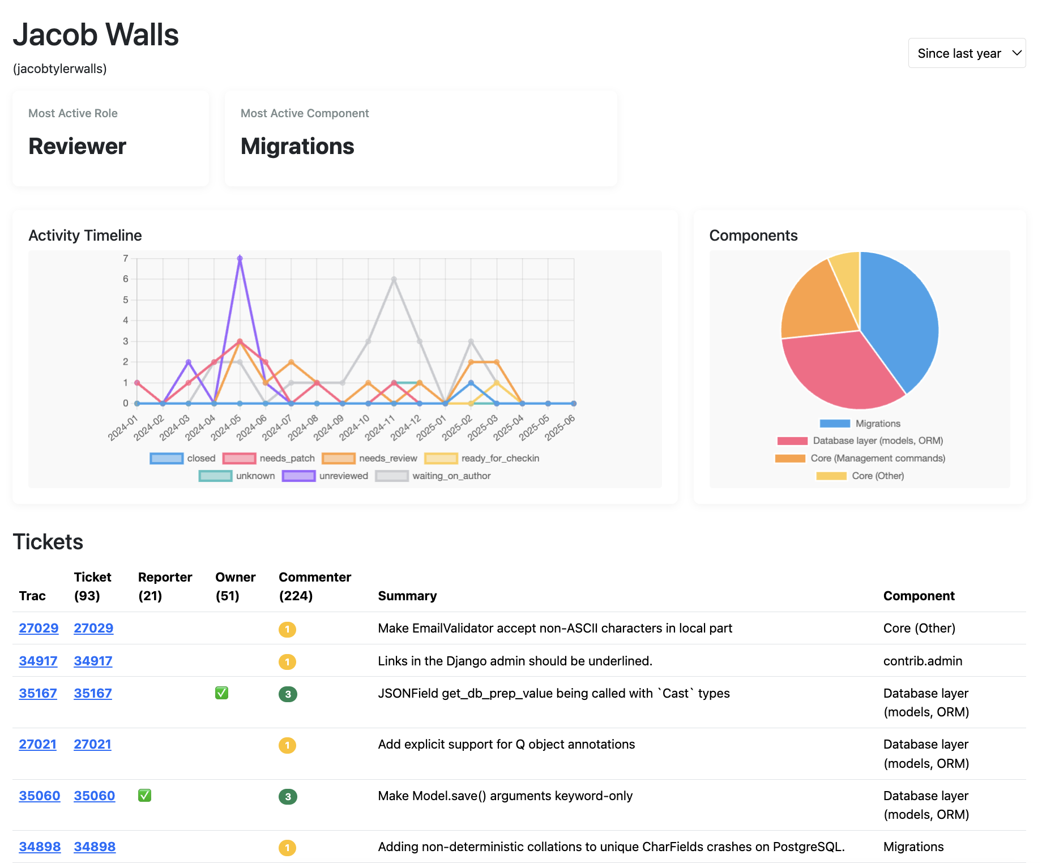Click green commenter badge for ticket 35060
1042x863 pixels.
[288, 797]
